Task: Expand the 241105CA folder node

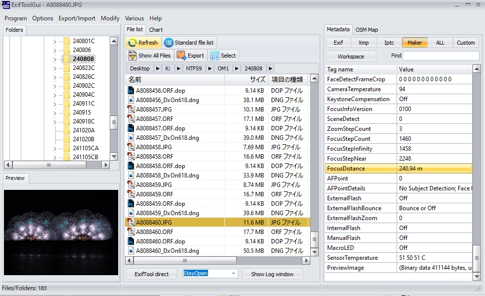Action: [x=55, y=149]
